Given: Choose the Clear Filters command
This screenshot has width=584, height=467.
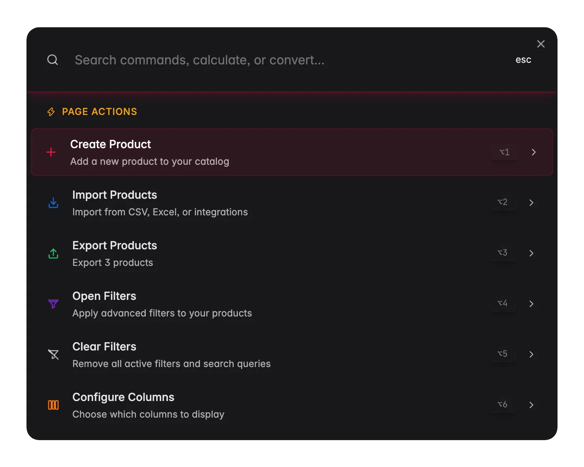Looking at the screenshot, I should pos(292,354).
